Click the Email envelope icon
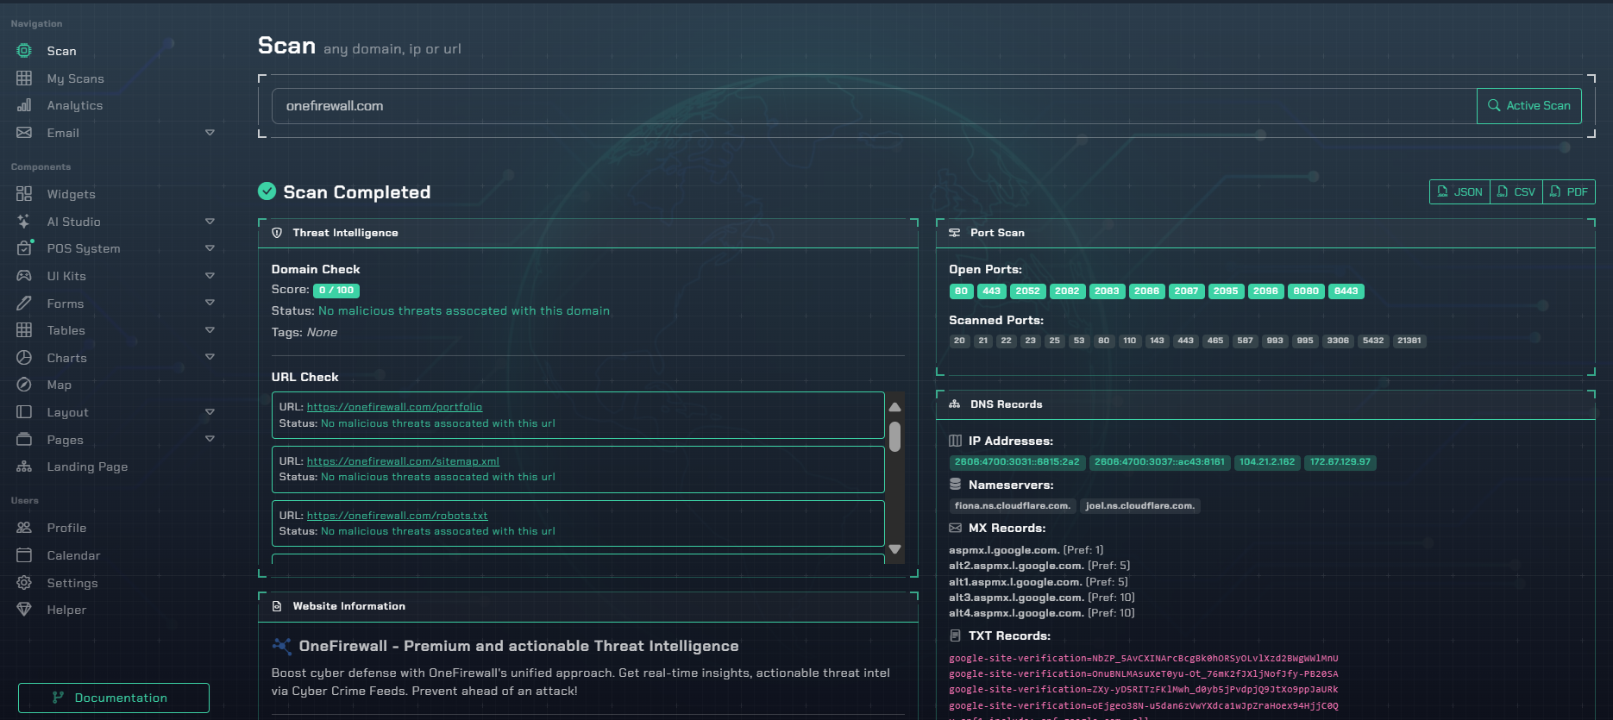This screenshot has height=720, width=1613. click(x=24, y=133)
